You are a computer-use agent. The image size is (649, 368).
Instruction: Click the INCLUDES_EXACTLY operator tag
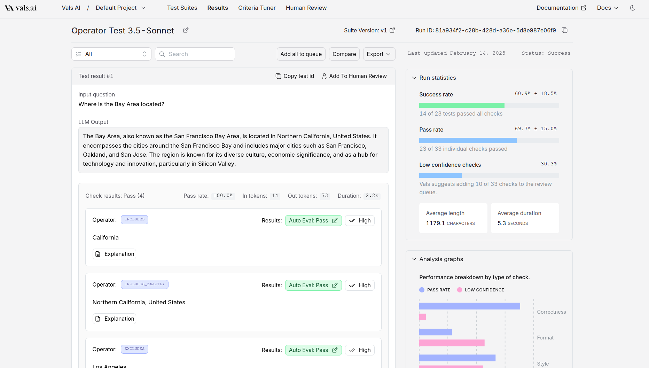pyautogui.click(x=144, y=284)
